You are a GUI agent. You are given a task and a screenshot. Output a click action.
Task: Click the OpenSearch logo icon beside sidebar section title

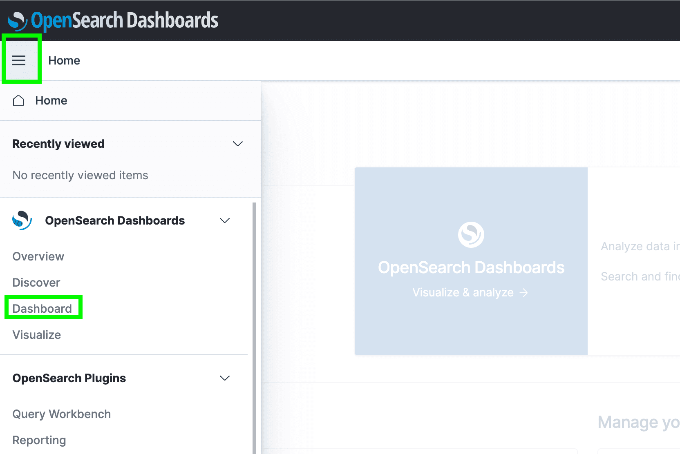click(x=22, y=220)
